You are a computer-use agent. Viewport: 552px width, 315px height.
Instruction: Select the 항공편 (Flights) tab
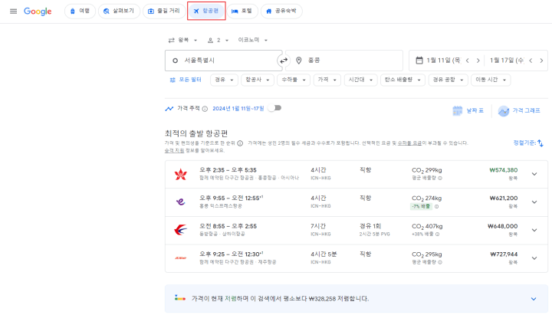tap(206, 11)
